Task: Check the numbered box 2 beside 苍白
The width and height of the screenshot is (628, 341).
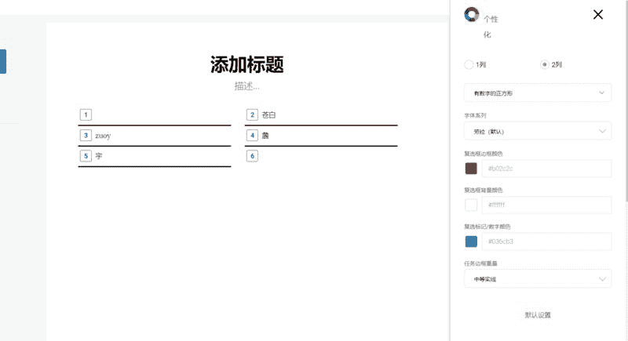Action: pos(252,115)
